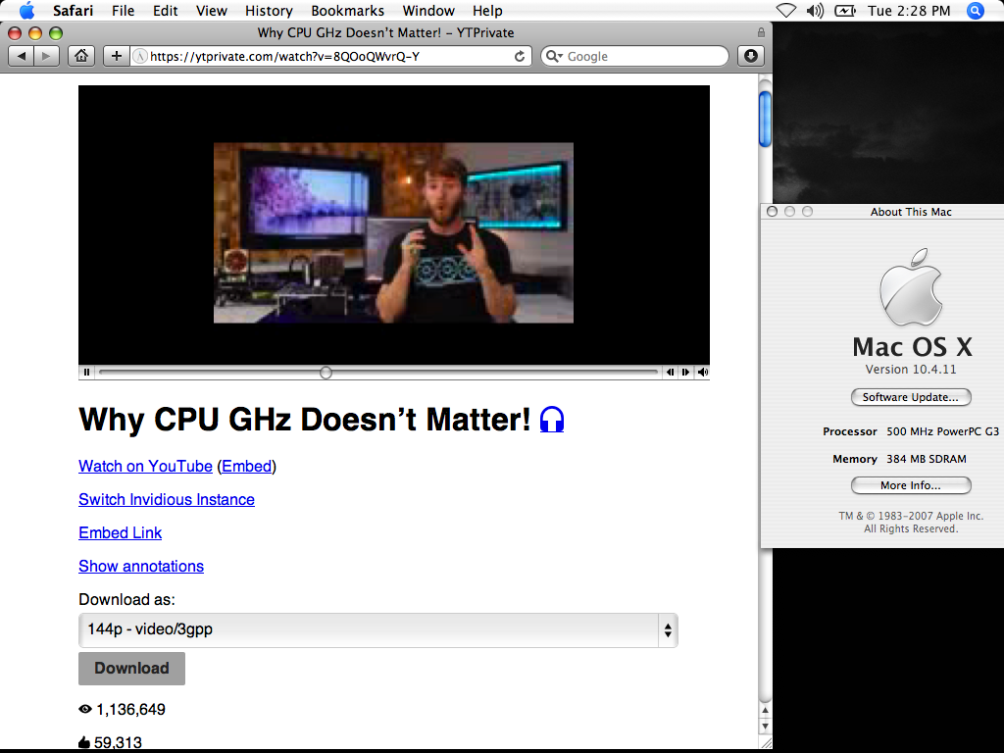The image size is (1004, 753).
Task: Open the File menu
Action: point(123,11)
